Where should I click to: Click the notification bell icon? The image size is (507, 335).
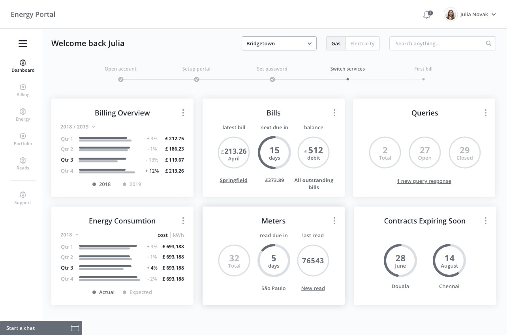click(426, 15)
